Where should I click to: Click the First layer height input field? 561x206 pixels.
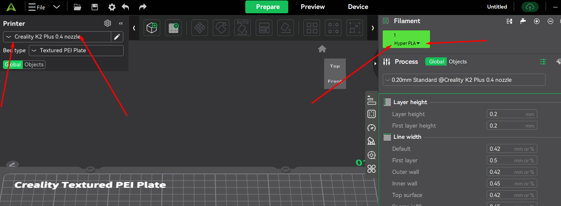(x=512, y=126)
